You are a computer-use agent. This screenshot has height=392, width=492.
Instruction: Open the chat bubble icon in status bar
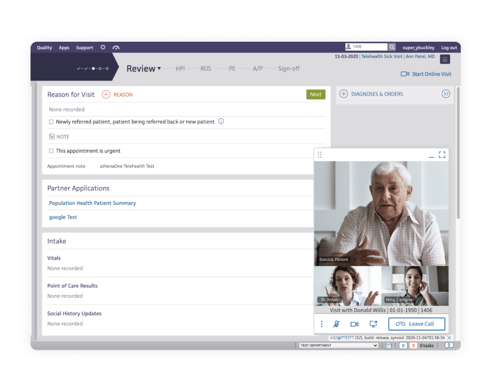pyautogui.click(x=449, y=345)
